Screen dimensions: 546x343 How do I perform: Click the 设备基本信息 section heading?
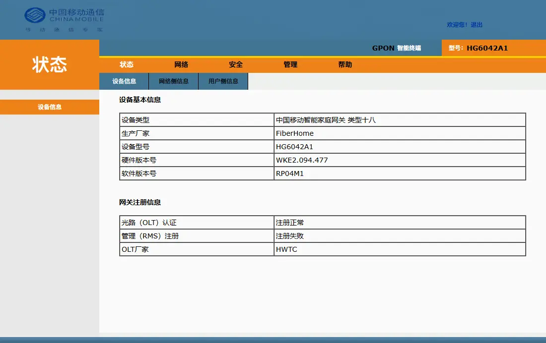pos(140,100)
